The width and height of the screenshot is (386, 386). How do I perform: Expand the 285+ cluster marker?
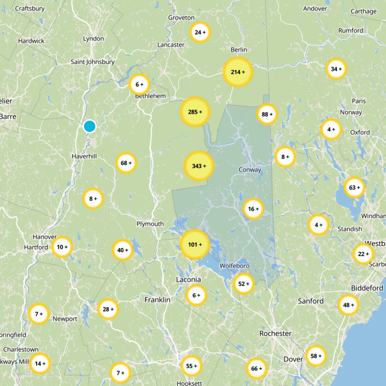195,112
